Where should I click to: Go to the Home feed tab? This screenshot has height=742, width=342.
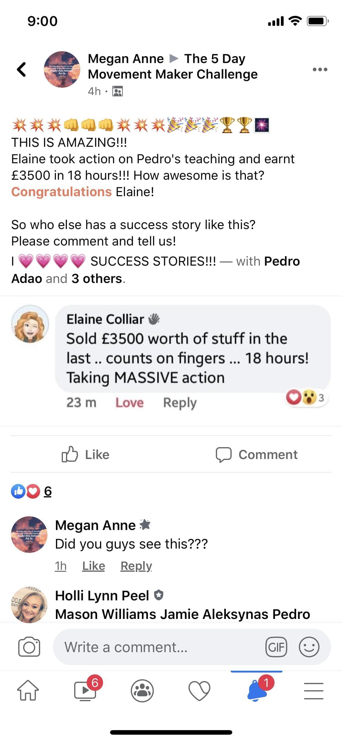click(x=28, y=690)
